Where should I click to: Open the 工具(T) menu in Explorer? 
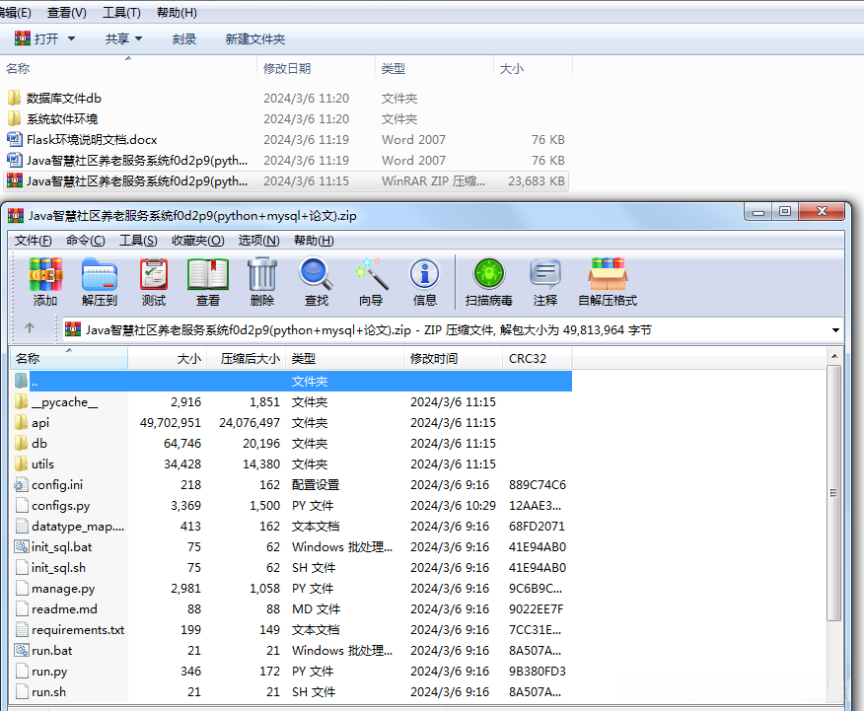click(121, 12)
